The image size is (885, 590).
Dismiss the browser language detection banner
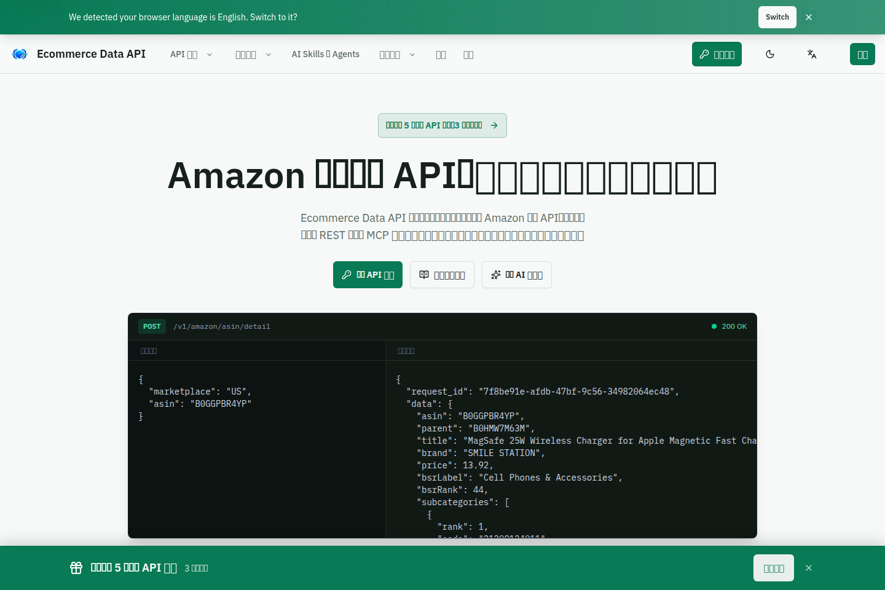pyautogui.click(x=809, y=17)
